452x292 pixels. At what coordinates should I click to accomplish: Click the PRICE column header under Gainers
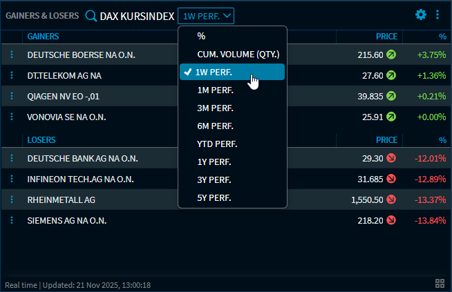pos(386,36)
